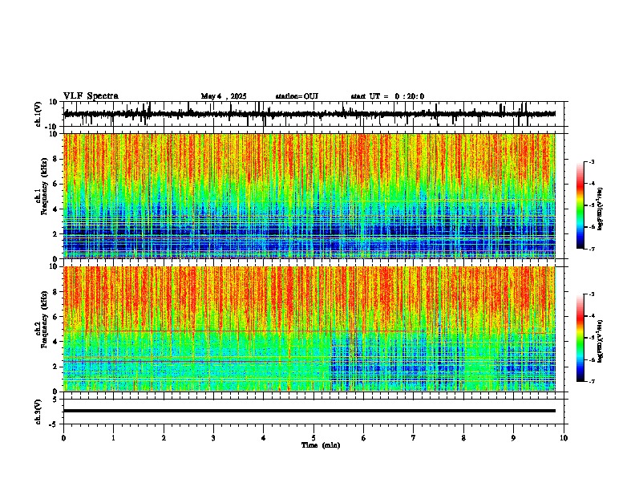Click the time axis "1" tick label
635x491 pixels.
tap(113, 438)
